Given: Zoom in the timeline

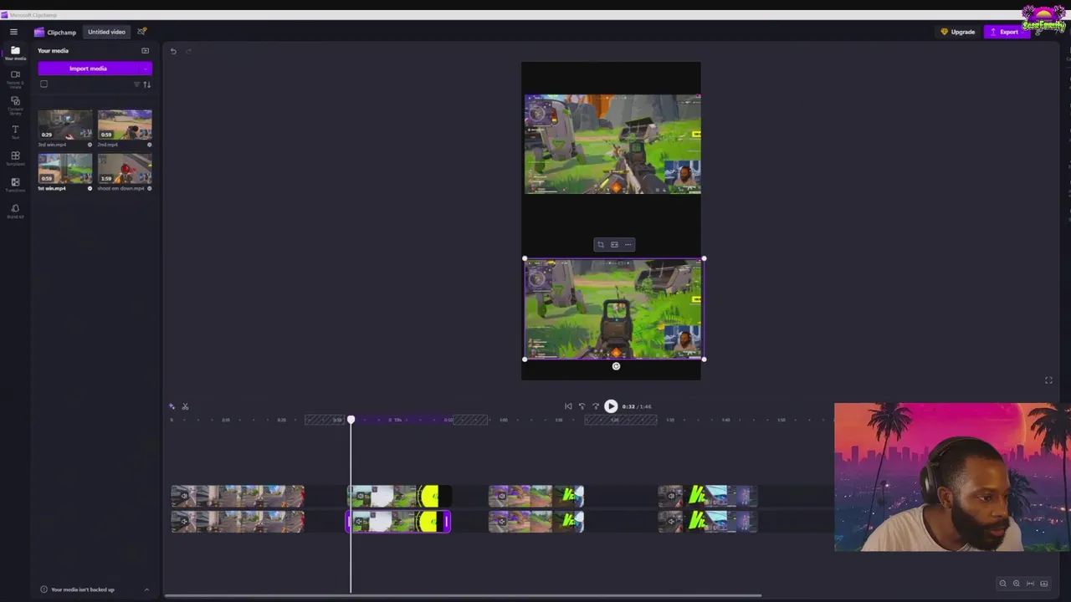Looking at the screenshot, I should [x=1017, y=584].
